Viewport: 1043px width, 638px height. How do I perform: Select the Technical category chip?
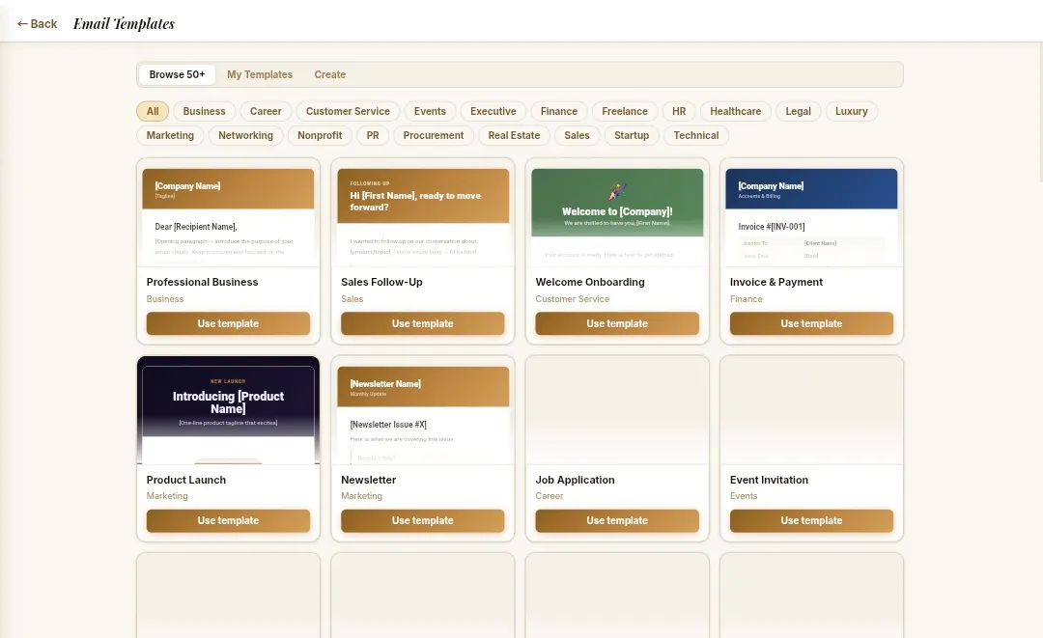point(695,135)
